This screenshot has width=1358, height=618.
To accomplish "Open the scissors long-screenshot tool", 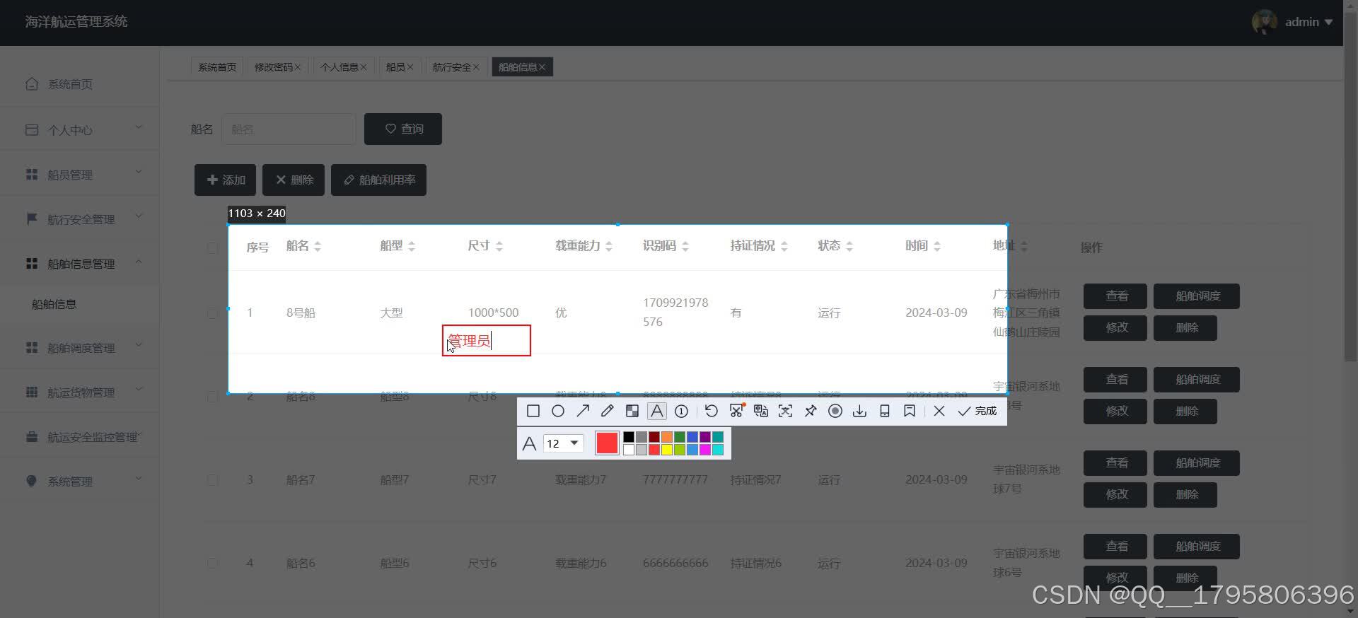I will (x=736, y=411).
